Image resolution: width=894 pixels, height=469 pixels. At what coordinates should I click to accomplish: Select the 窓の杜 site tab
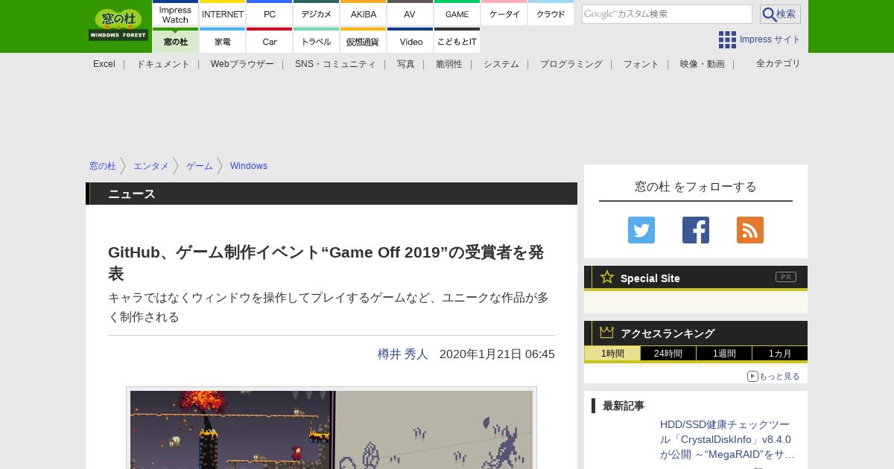tap(175, 41)
